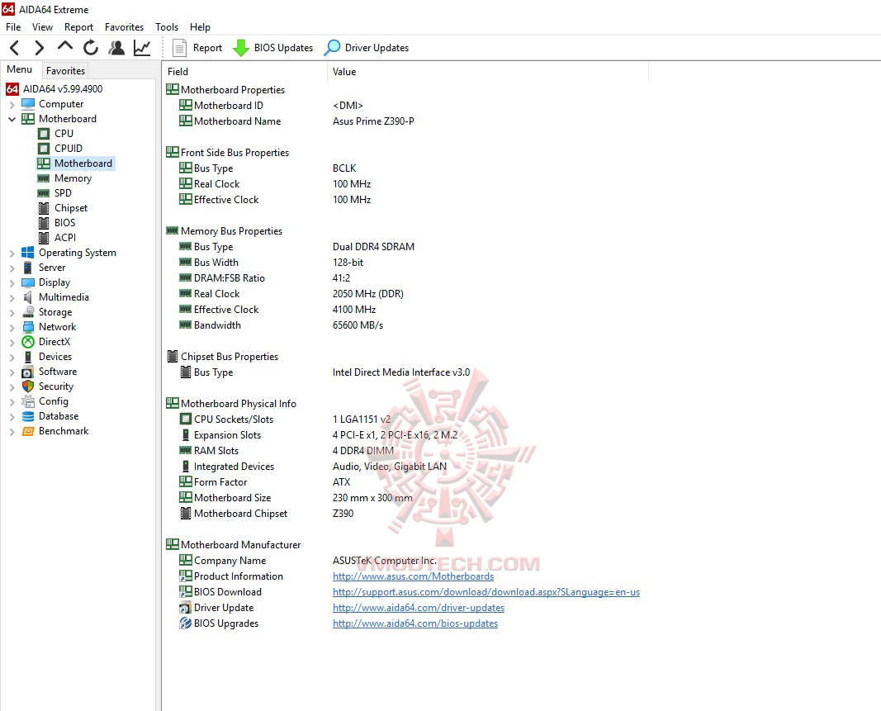The height and width of the screenshot is (711, 881).
Task: Collapse the Motherboard tree node
Action: tap(12, 119)
